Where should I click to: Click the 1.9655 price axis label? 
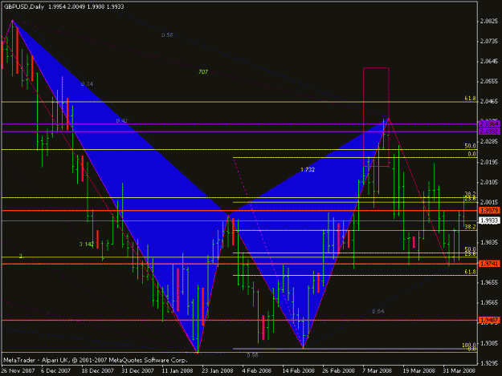coord(489,282)
